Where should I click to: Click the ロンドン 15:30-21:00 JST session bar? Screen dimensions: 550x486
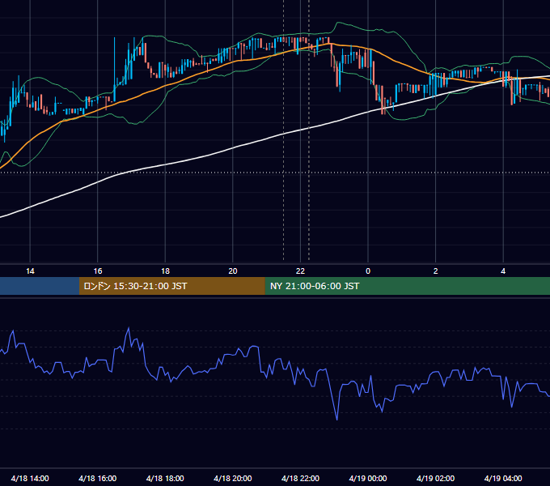[x=171, y=286]
